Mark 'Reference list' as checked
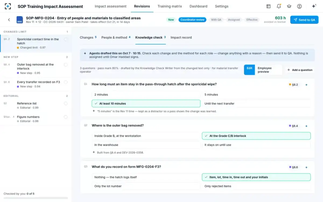This screenshot has height=202, width=323. pyautogui.click(x=66, y=103)
